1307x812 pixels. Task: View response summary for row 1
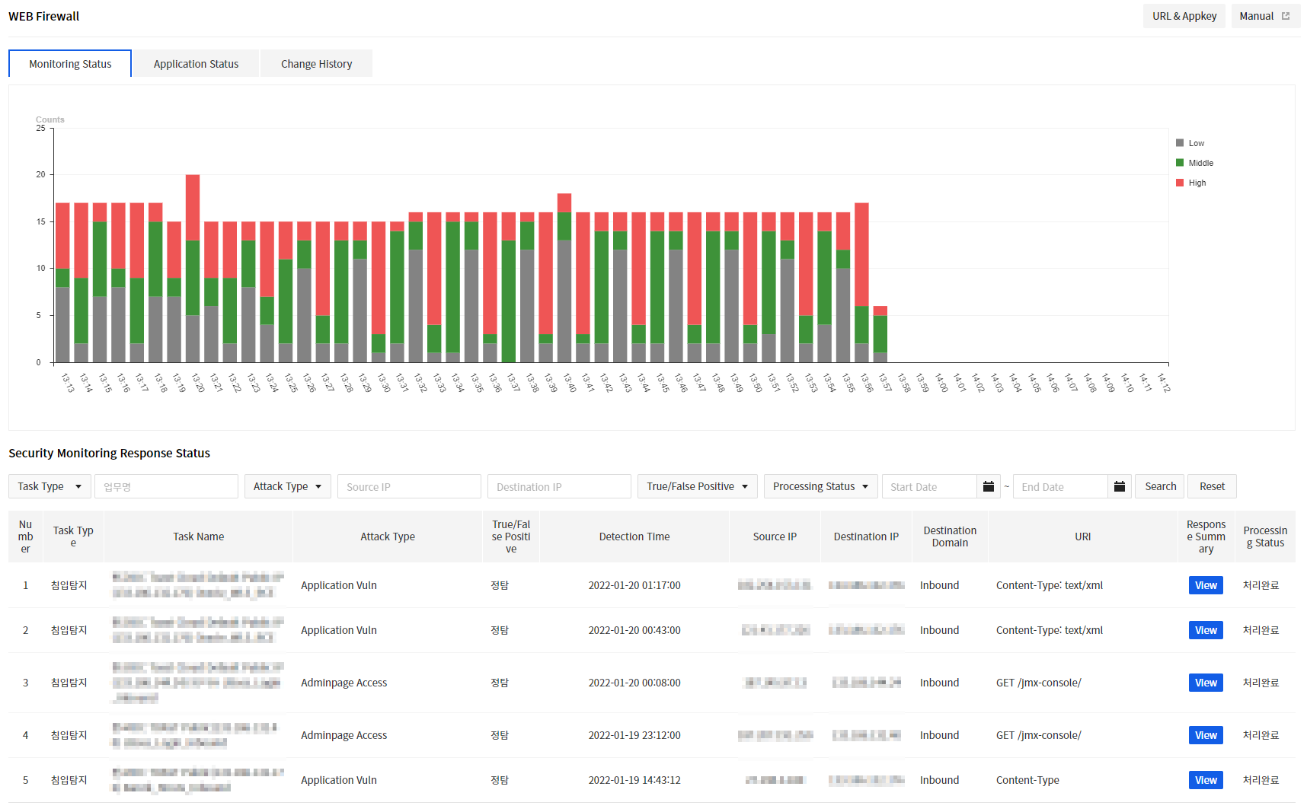[x=1206, y=585]
